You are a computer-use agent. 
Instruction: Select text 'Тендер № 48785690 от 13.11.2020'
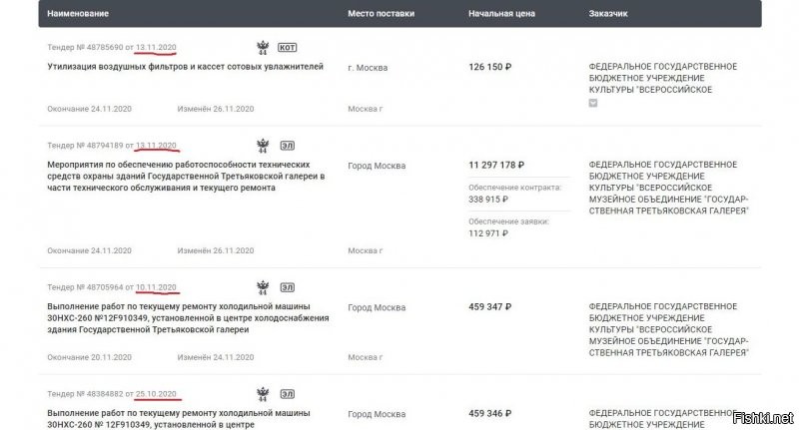pos(112,47)
